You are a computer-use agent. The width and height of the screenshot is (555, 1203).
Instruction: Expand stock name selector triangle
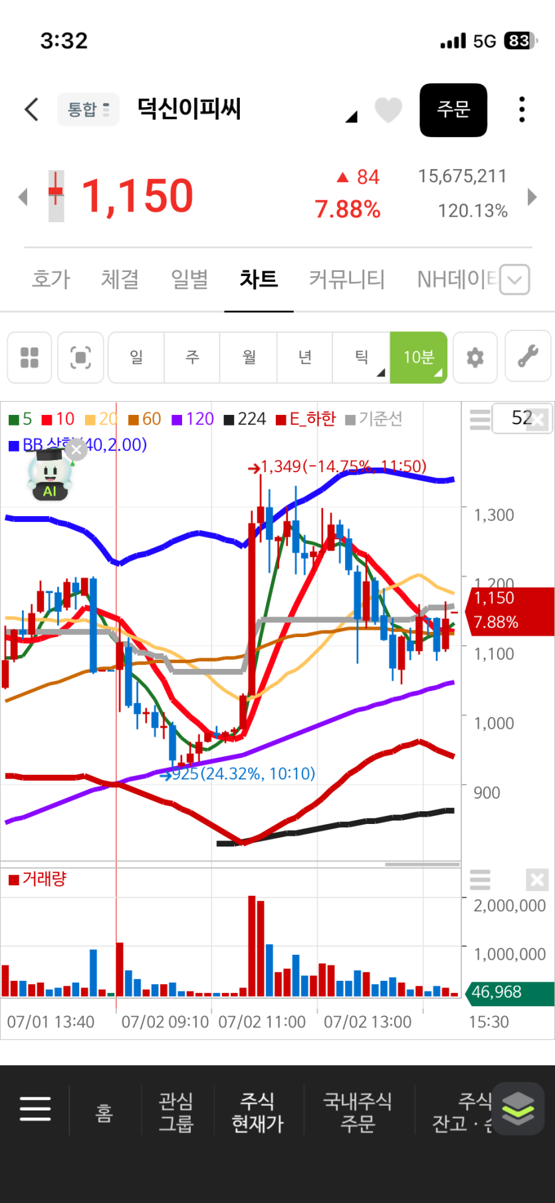click(351, 117)
